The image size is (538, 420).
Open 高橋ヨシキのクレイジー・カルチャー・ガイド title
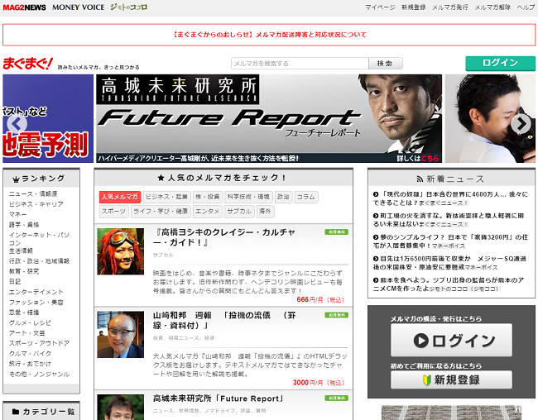pyautogui.click(x=224, y=237)
